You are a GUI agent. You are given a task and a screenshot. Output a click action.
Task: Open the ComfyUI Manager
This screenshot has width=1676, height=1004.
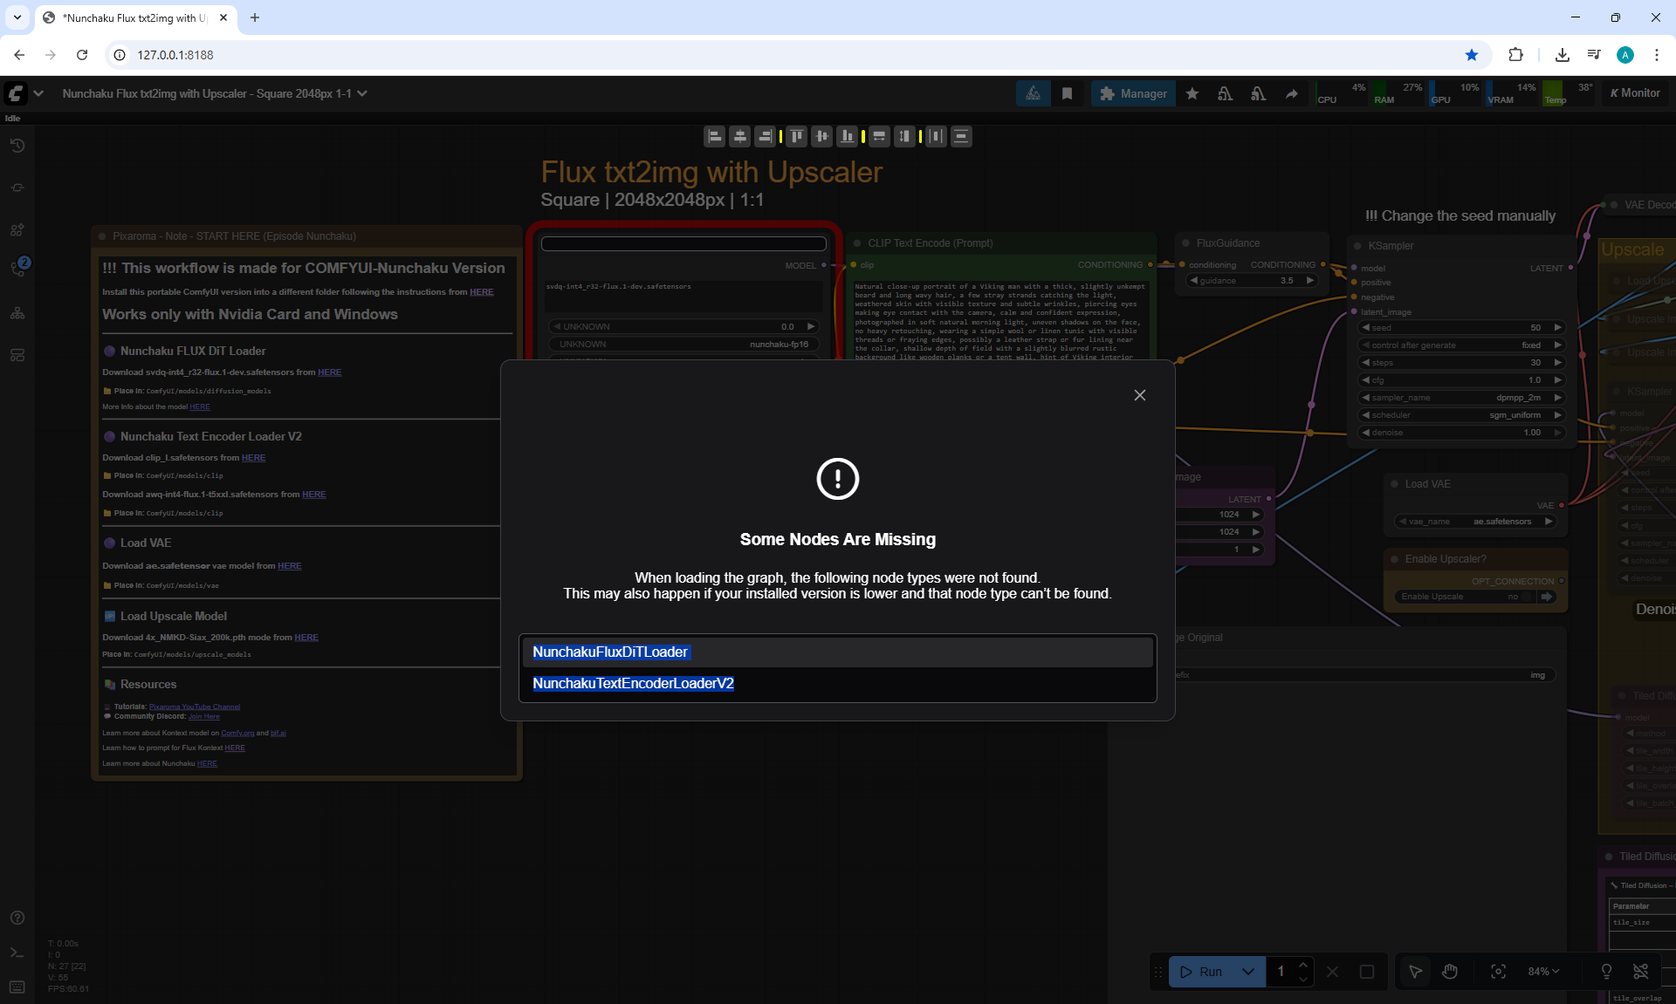click(1133, 93)
